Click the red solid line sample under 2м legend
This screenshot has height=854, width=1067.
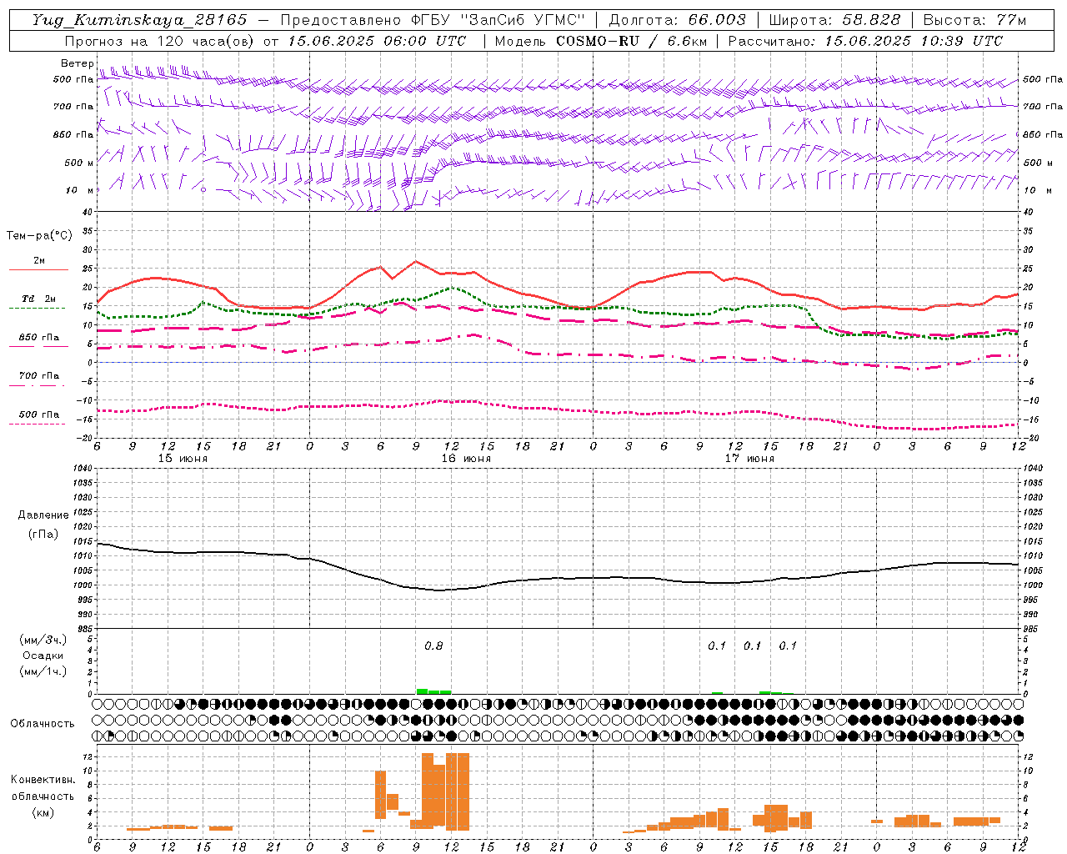click(38, 269)
